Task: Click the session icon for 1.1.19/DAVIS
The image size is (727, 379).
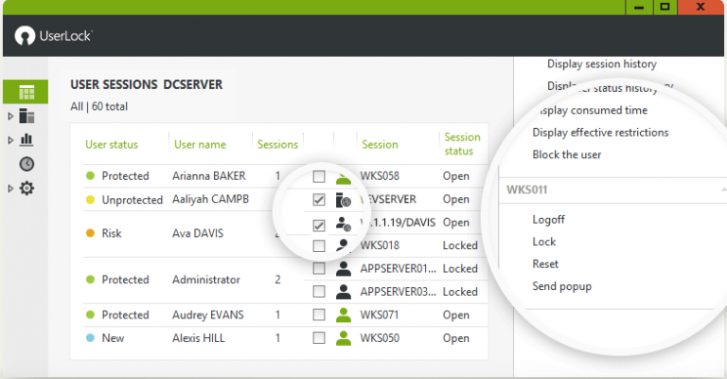Action: click(x=344, y=224)
